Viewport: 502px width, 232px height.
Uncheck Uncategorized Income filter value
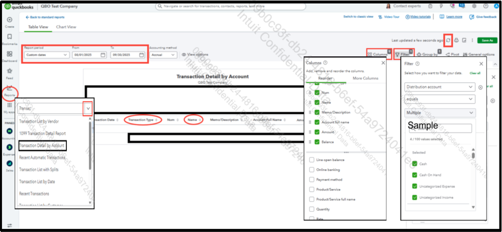click(x=415, y=197)
